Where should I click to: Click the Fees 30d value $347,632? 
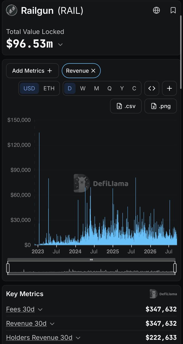click(161, 309)
